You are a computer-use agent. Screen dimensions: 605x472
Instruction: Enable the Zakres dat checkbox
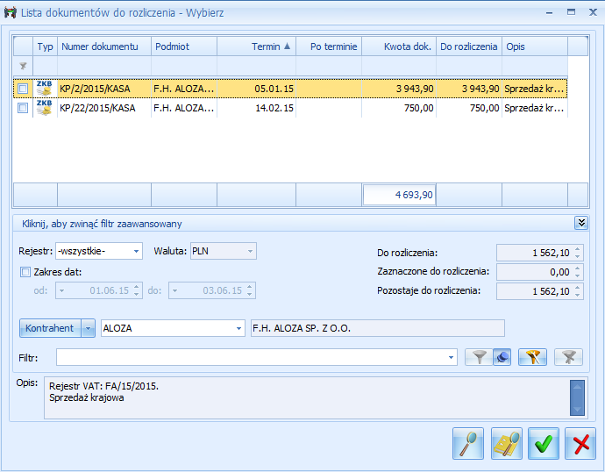point(25,272)
